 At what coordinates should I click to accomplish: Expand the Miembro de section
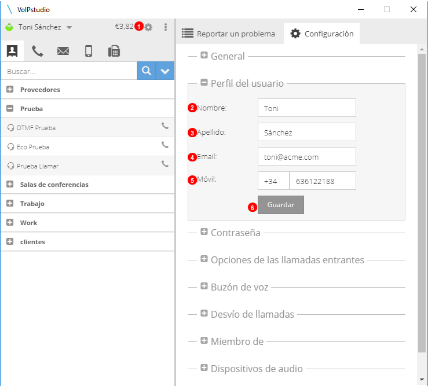(x=204, y=340)
